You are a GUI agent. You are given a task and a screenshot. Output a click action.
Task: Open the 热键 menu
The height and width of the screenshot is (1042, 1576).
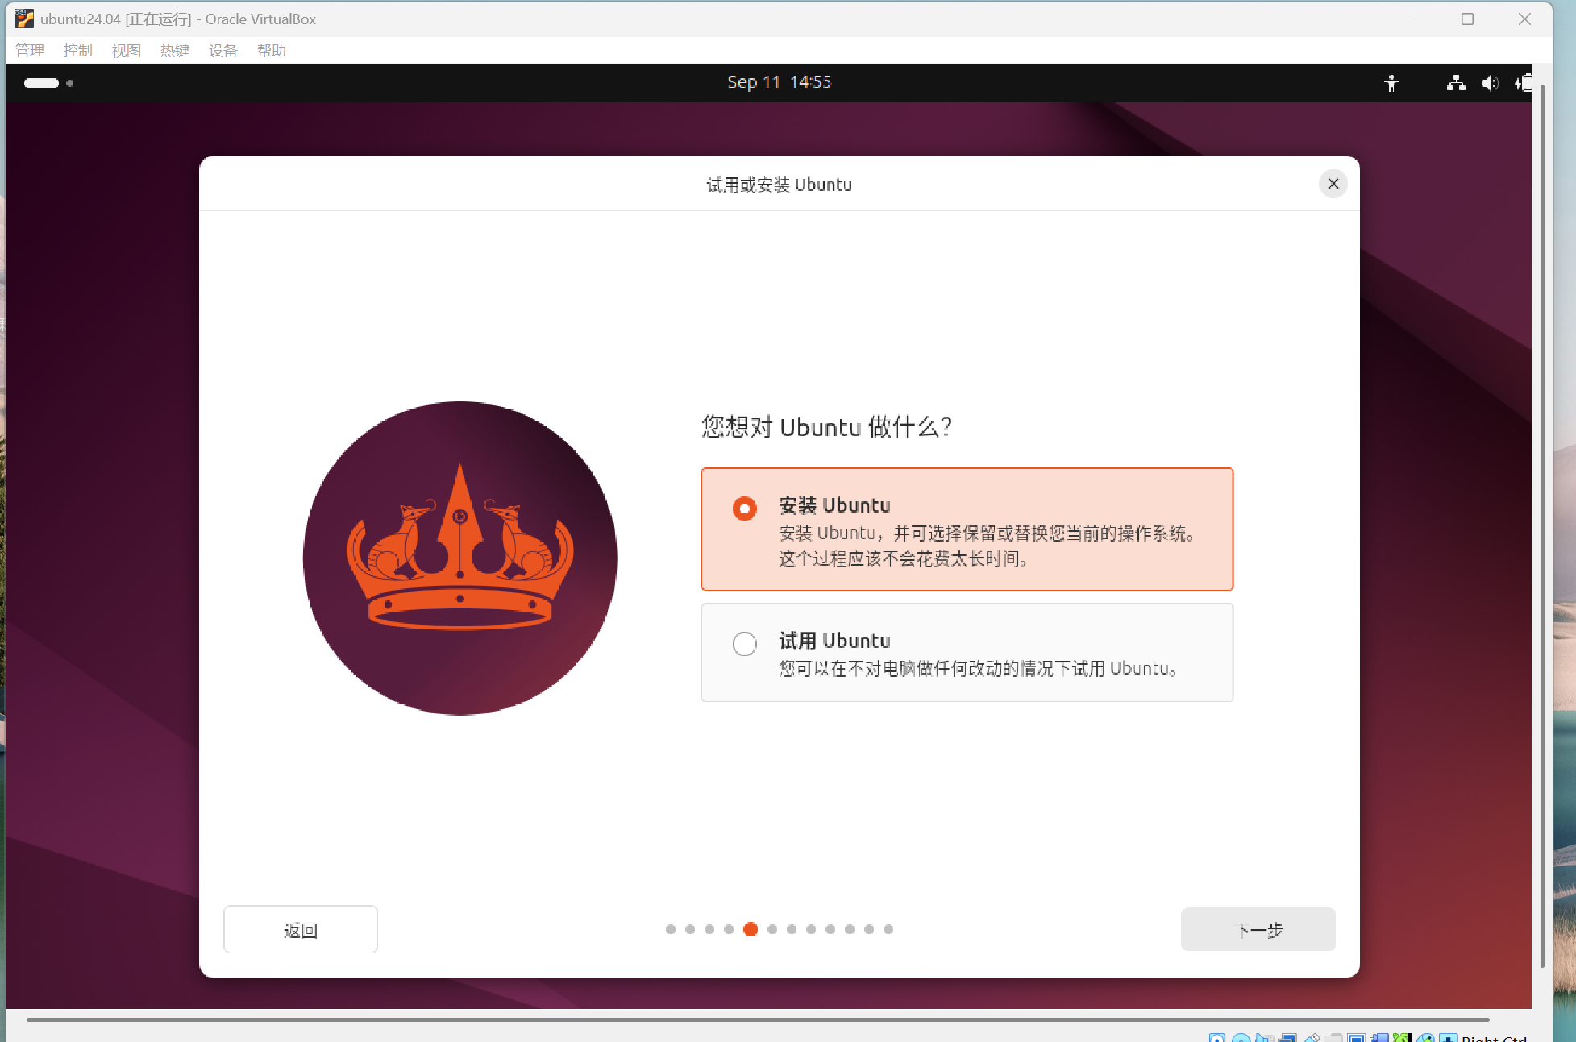(175, 51)
